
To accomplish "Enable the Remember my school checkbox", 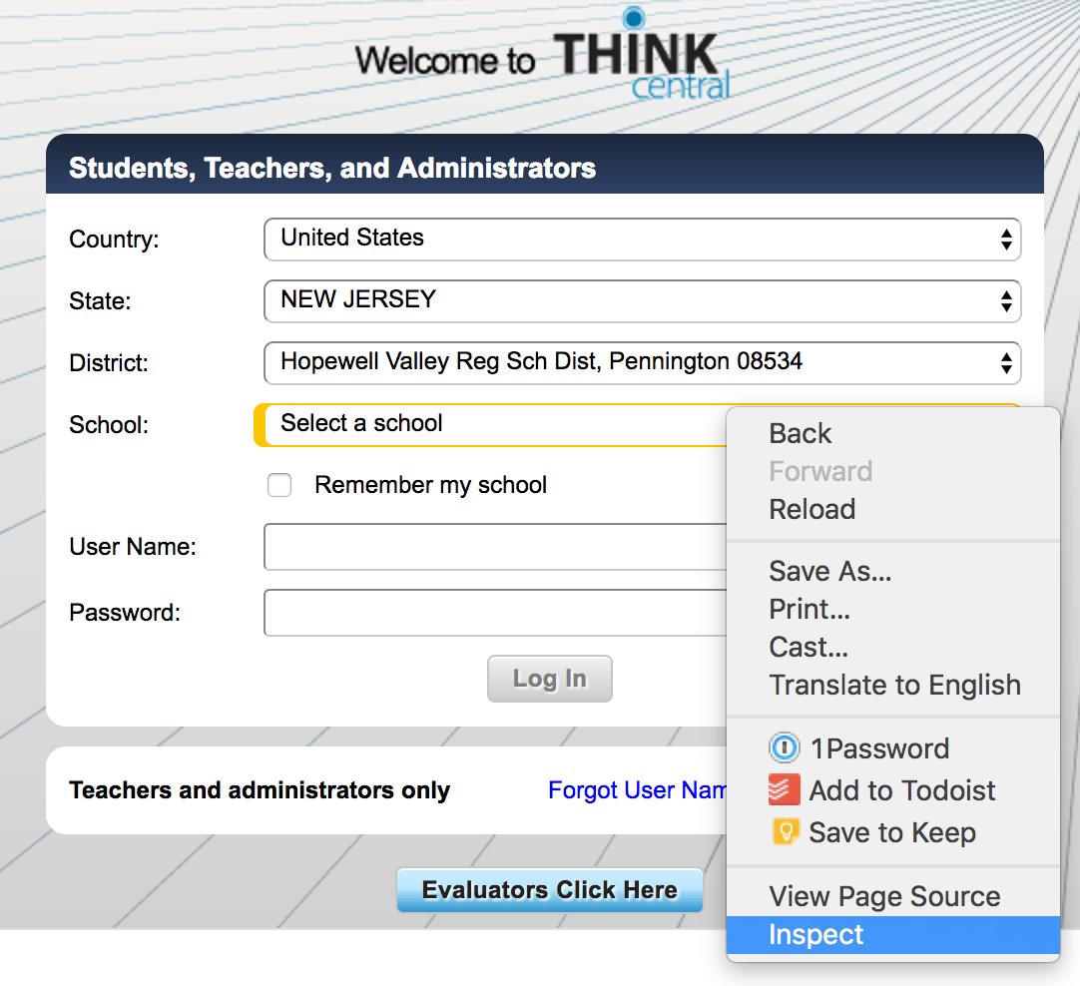I will pyautogui.click(x=279, y=485).
